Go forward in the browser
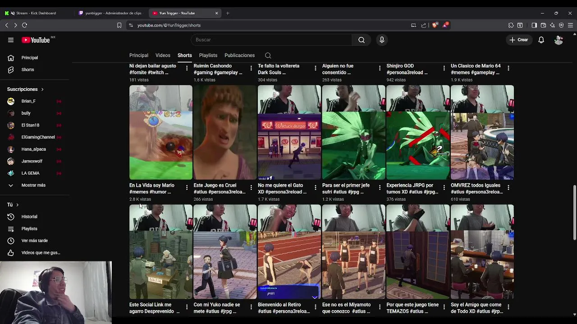Image resolution: width=577 pixels, height=324 pixels. (15, 25)
